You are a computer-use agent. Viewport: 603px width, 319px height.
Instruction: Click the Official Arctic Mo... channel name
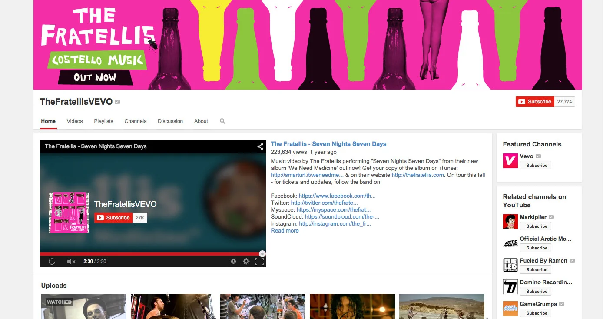point(546,239)
